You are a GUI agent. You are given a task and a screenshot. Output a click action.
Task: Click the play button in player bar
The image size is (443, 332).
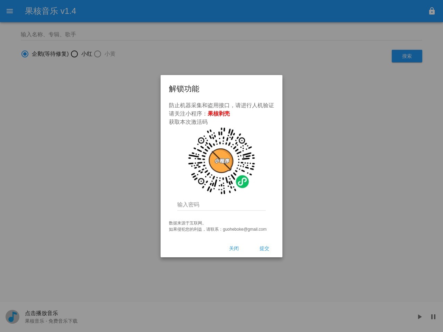point(419,317)
